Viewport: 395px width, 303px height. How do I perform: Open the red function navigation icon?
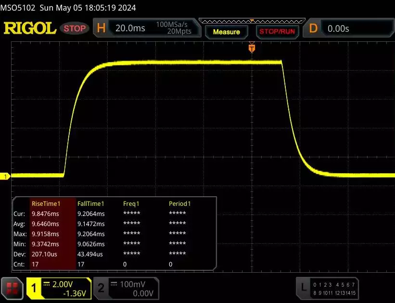click(x=12, y=288)
